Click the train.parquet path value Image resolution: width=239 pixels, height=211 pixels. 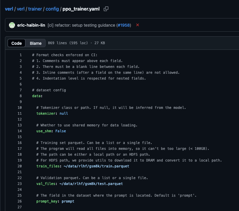96,166
